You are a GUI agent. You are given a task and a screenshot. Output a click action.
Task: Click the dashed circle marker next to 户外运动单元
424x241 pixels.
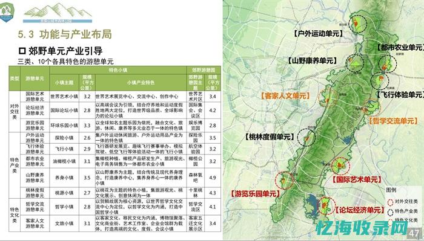pos(357,24)
